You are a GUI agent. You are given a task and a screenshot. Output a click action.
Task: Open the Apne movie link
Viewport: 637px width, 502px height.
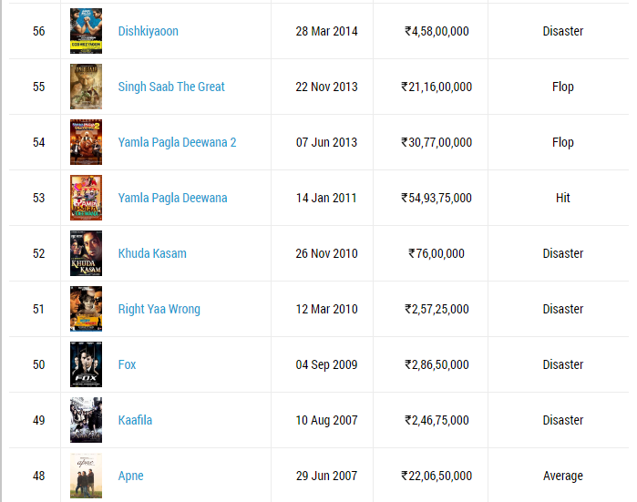pos(130,476)
